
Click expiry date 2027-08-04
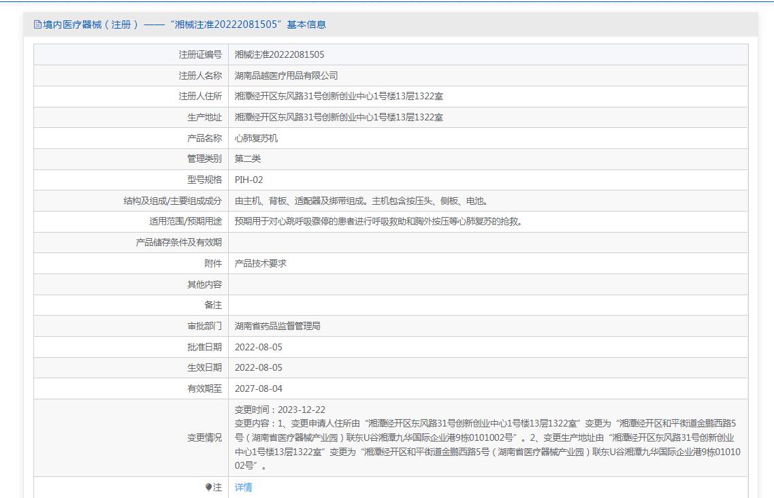click(x=258, y=388)
